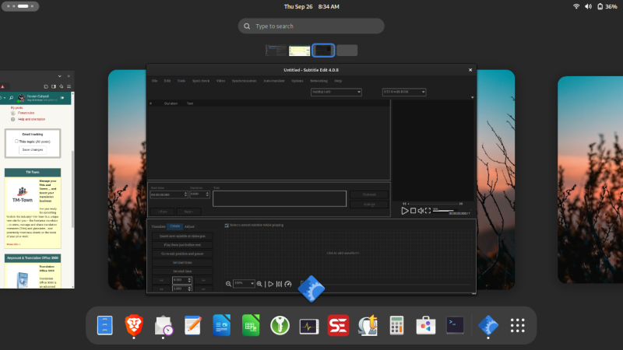Open the Files app in the dock
This screenshot has height=350, width=623.
[x=105, y=325]
